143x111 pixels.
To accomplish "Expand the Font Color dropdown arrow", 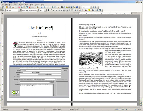I will [87, 10].
